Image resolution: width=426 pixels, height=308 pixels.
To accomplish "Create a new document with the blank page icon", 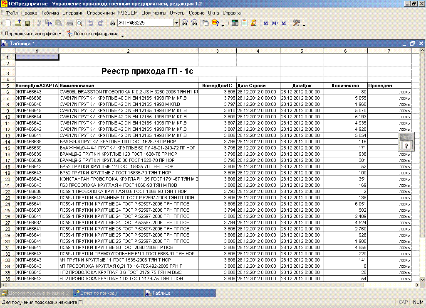I will pos(8,23).
